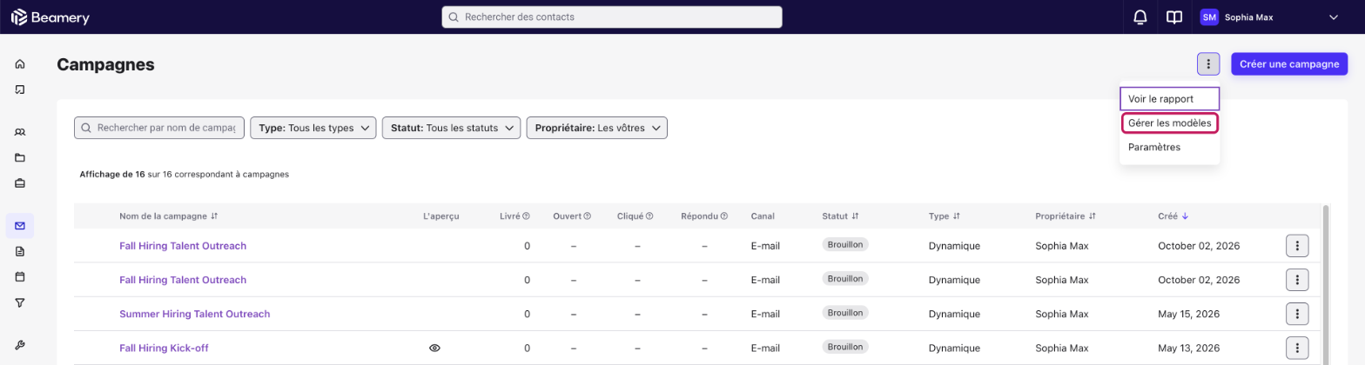
Task: Open the briefcase vacancies sidebar icon
Action: tap(20, 182)
